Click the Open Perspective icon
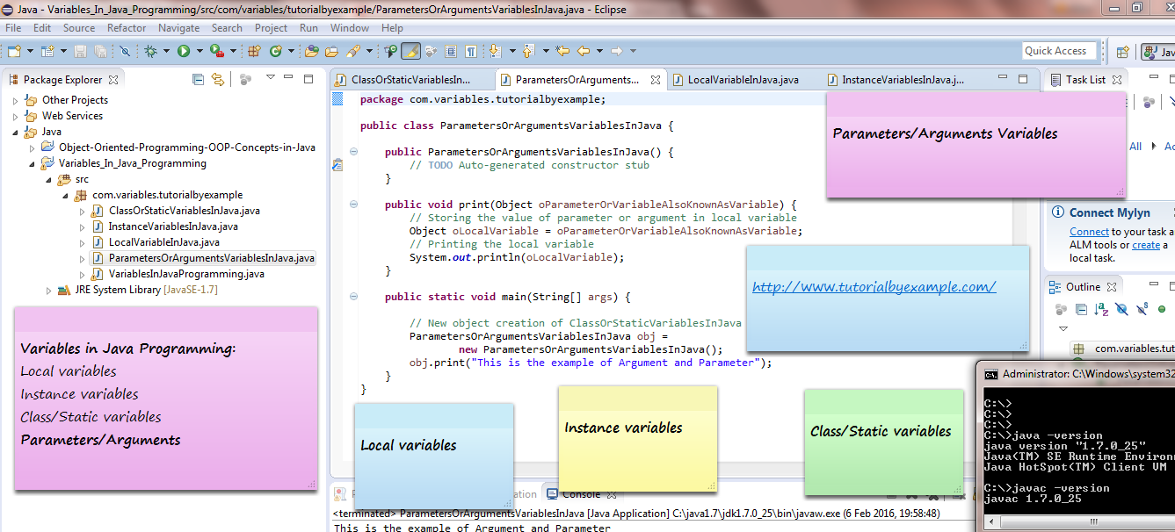The image size is (1175, 532). (1122, 51)
